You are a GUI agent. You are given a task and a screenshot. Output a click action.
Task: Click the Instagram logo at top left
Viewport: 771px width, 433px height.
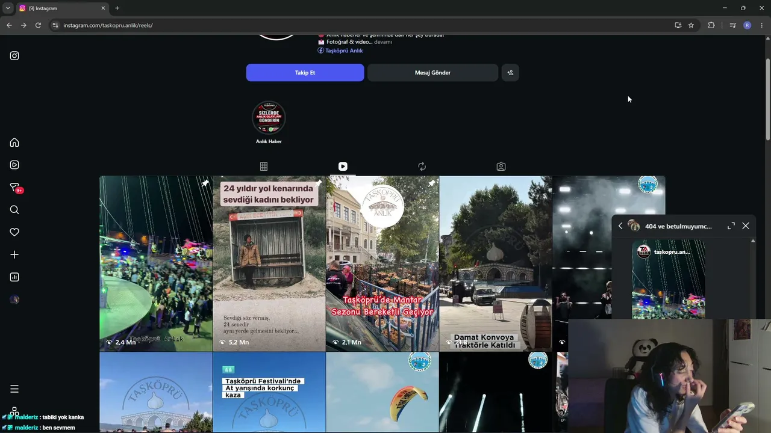14,56
